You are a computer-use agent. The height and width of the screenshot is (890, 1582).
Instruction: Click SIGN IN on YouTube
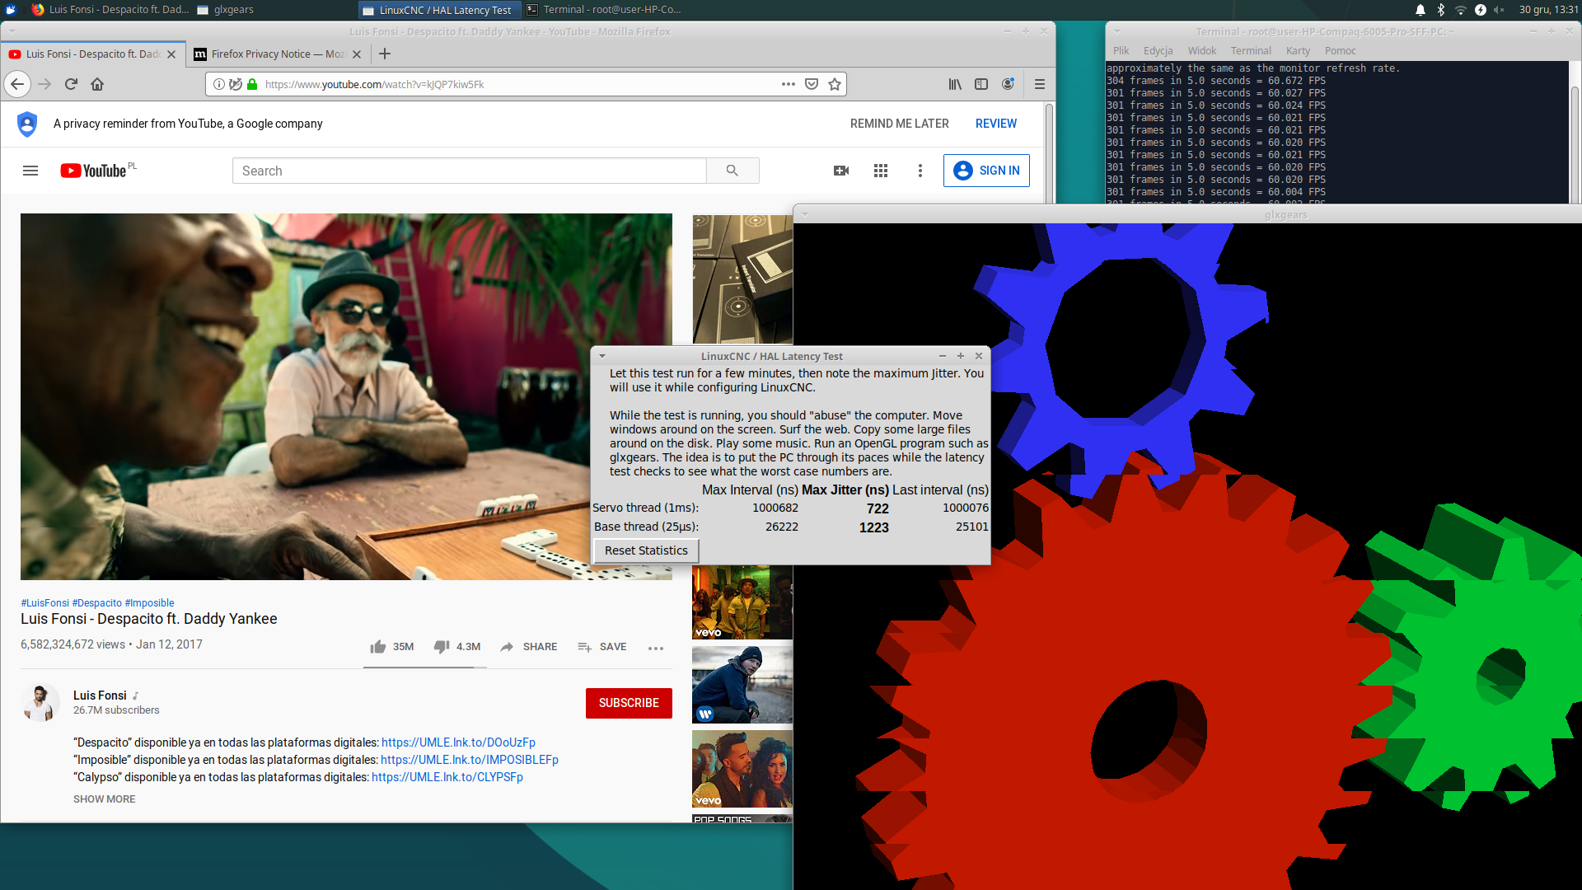[x=986, y=171]
